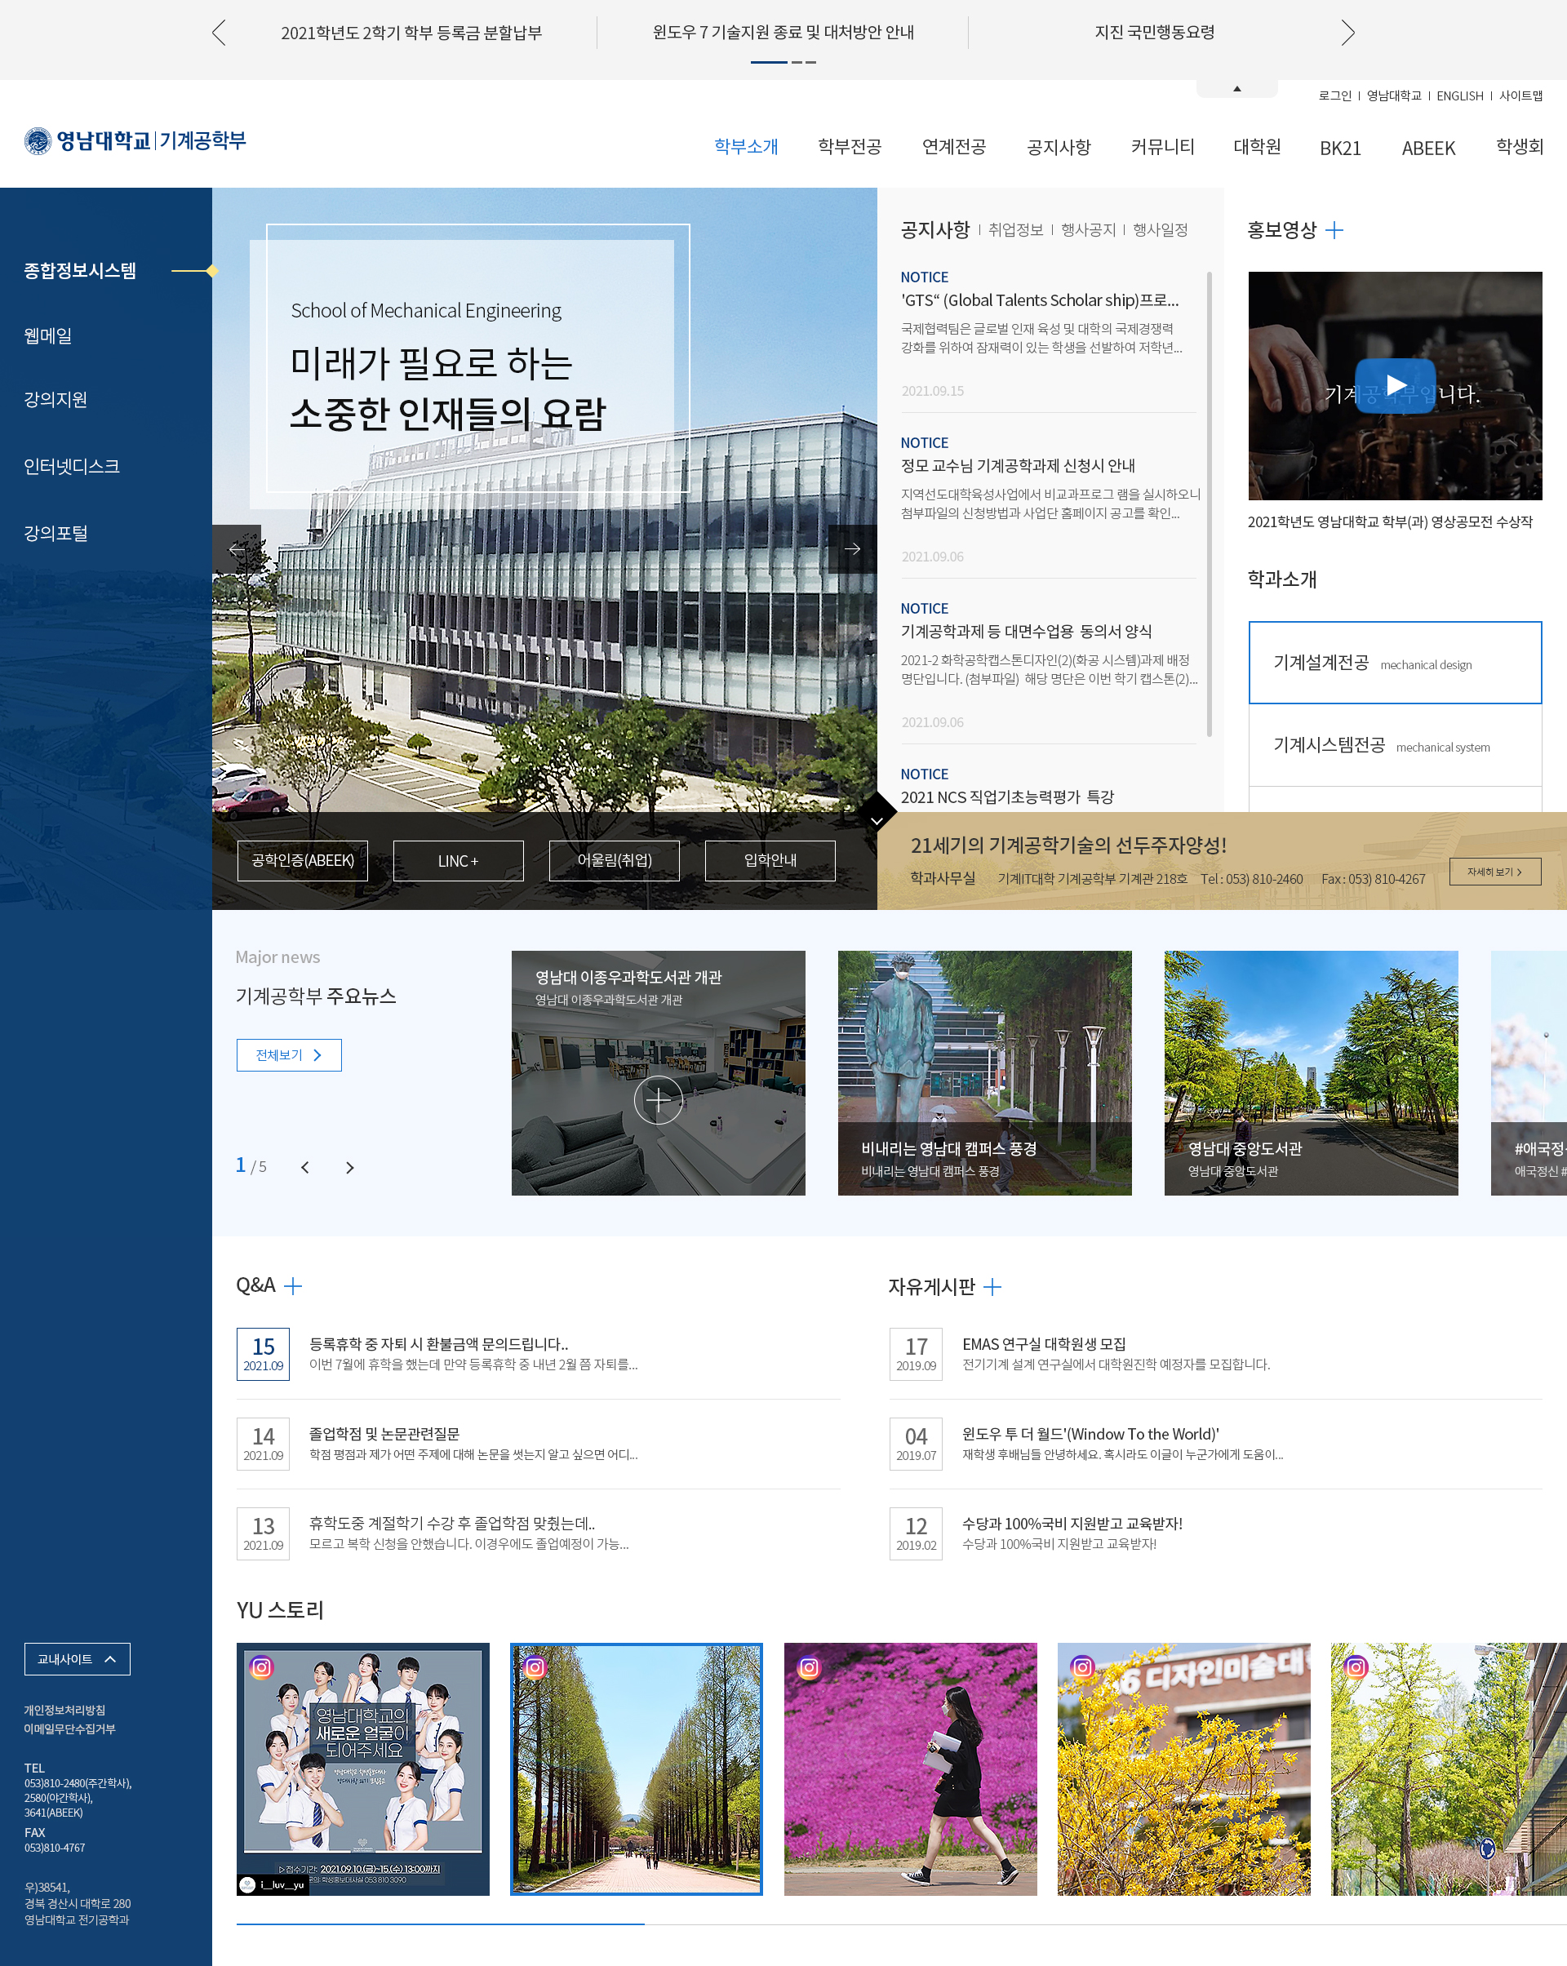The height and width of the screenshot is (1966, 1567).
Task: Click 입학안내 button
Action: pos(770,861)
